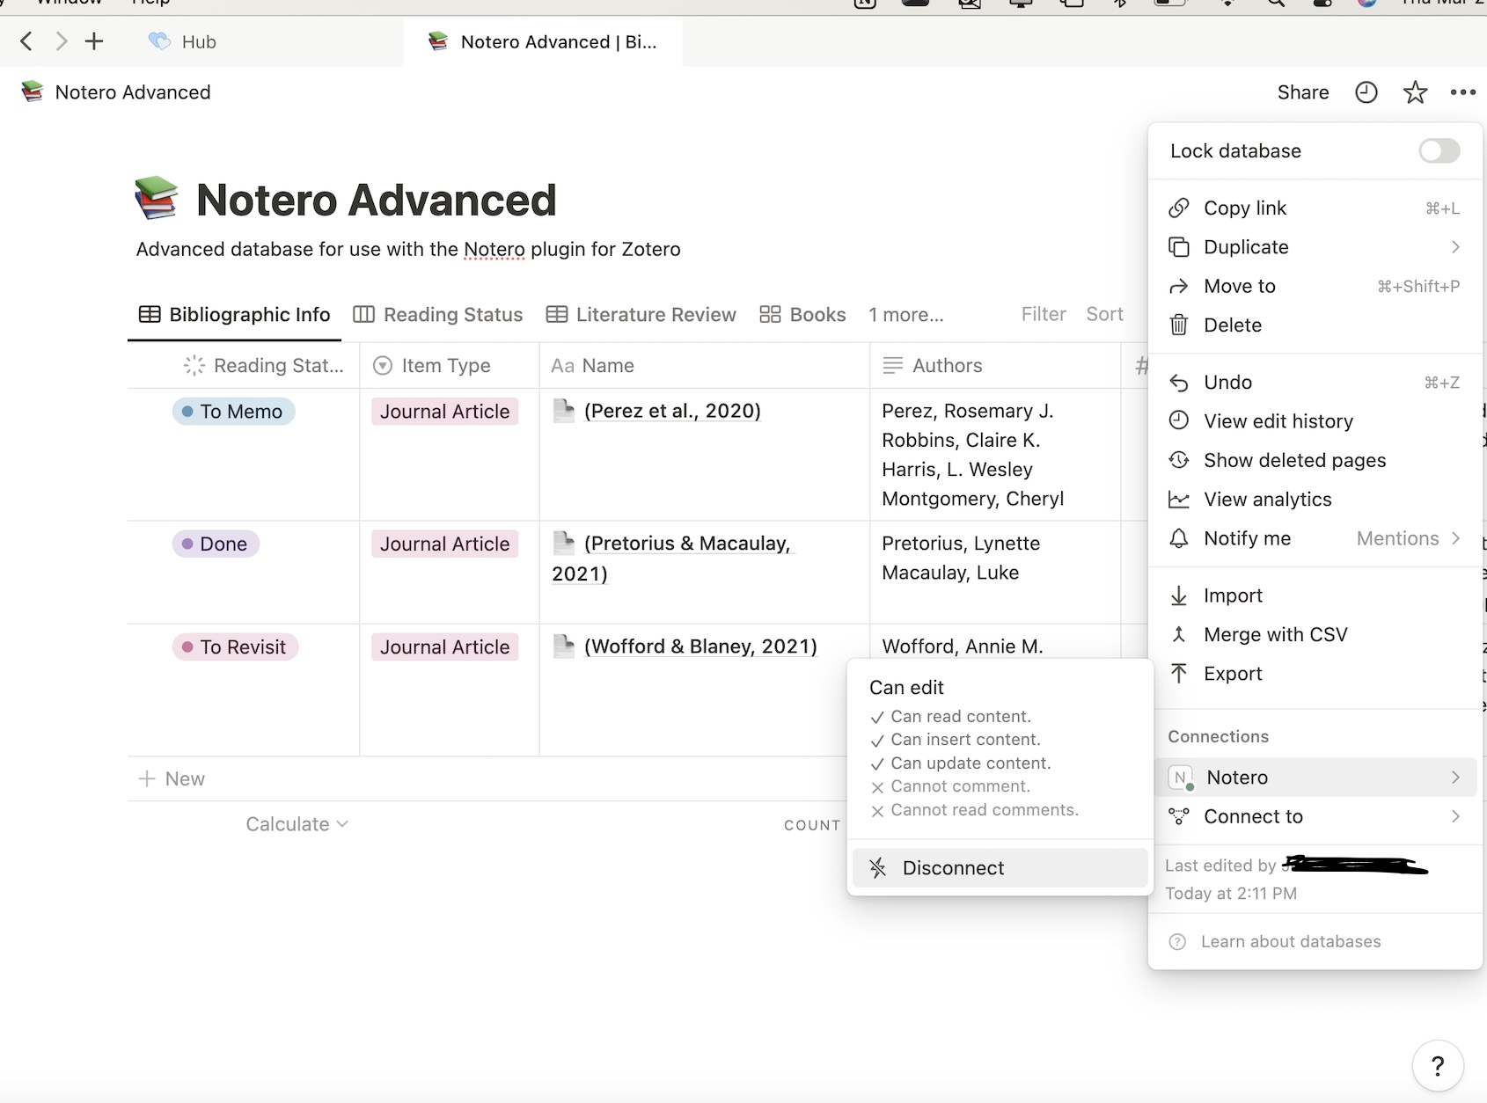
Task: Select the Bibliographic Info view tab
Action: (235, 315)
